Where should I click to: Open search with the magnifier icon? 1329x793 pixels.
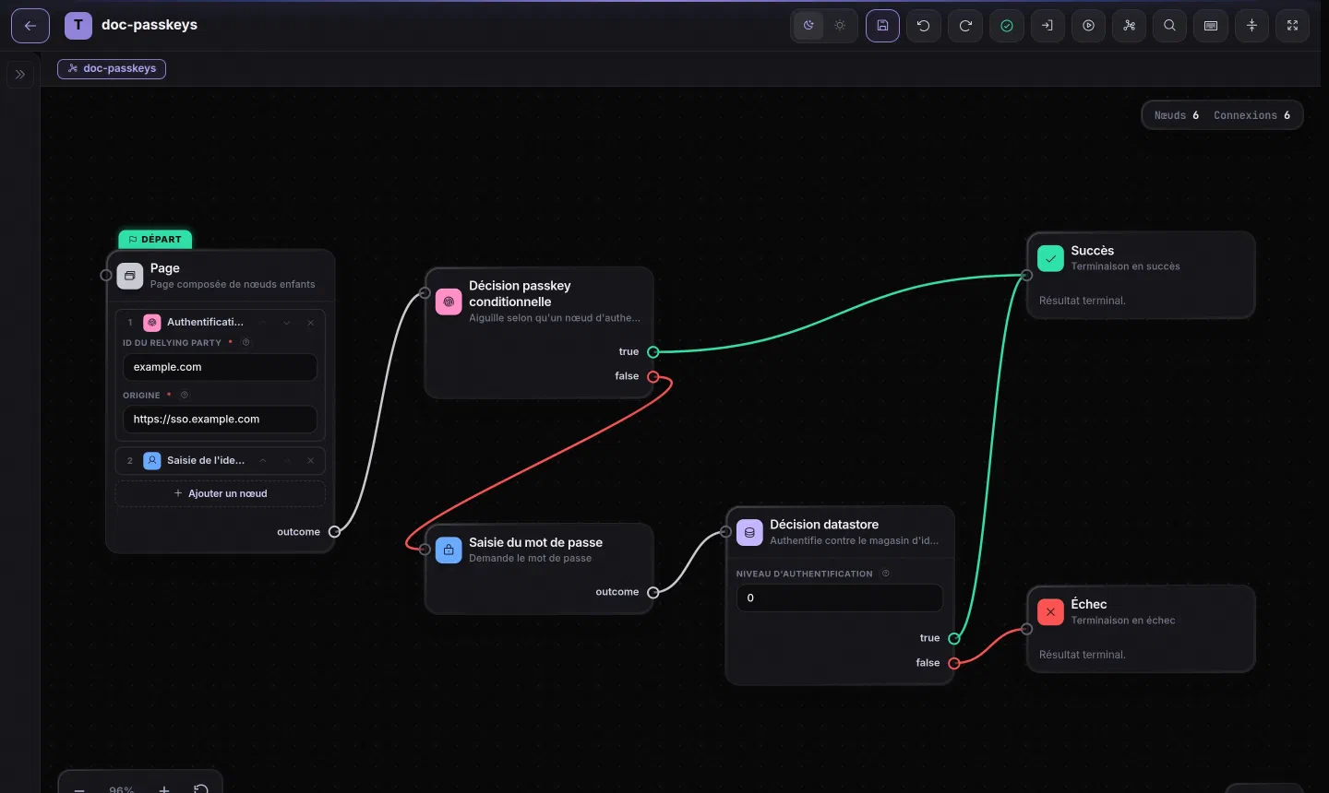click(x=1170, y=26)
